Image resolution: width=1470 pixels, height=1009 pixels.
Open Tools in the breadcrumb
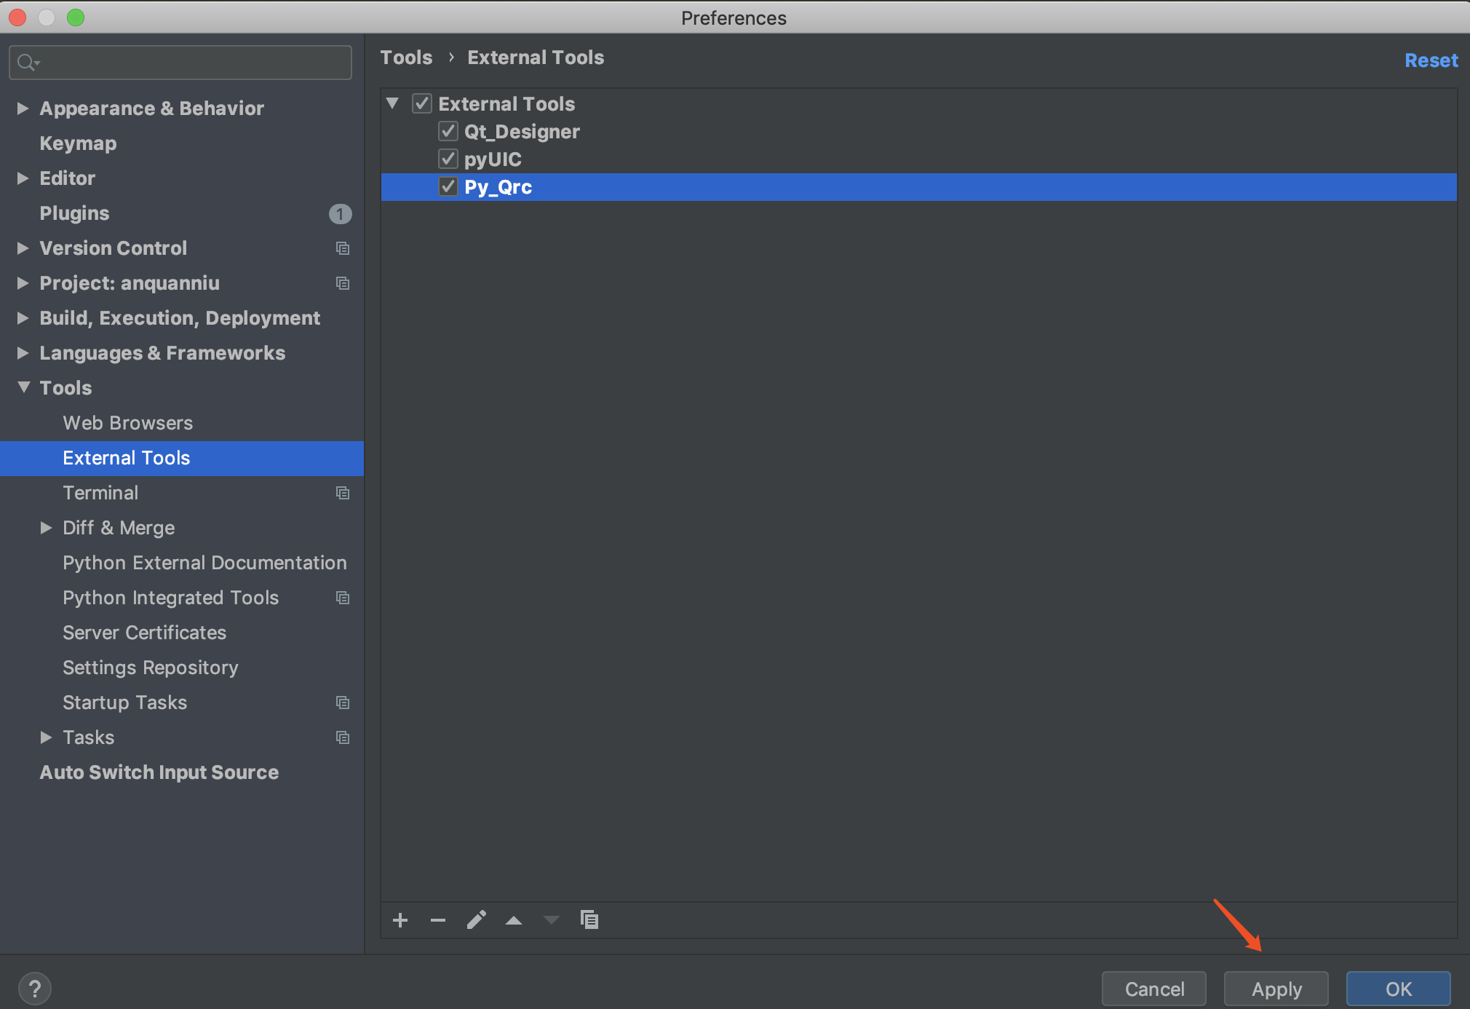click(x=406, y=57)
